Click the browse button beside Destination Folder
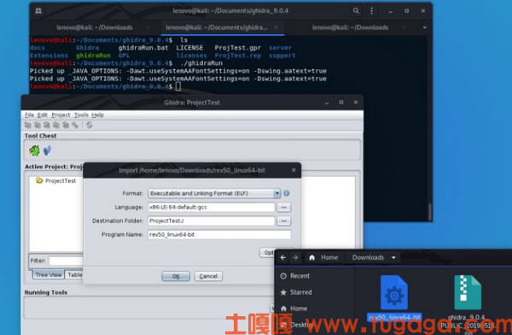The image size is (512, 335). pos(284,220)
